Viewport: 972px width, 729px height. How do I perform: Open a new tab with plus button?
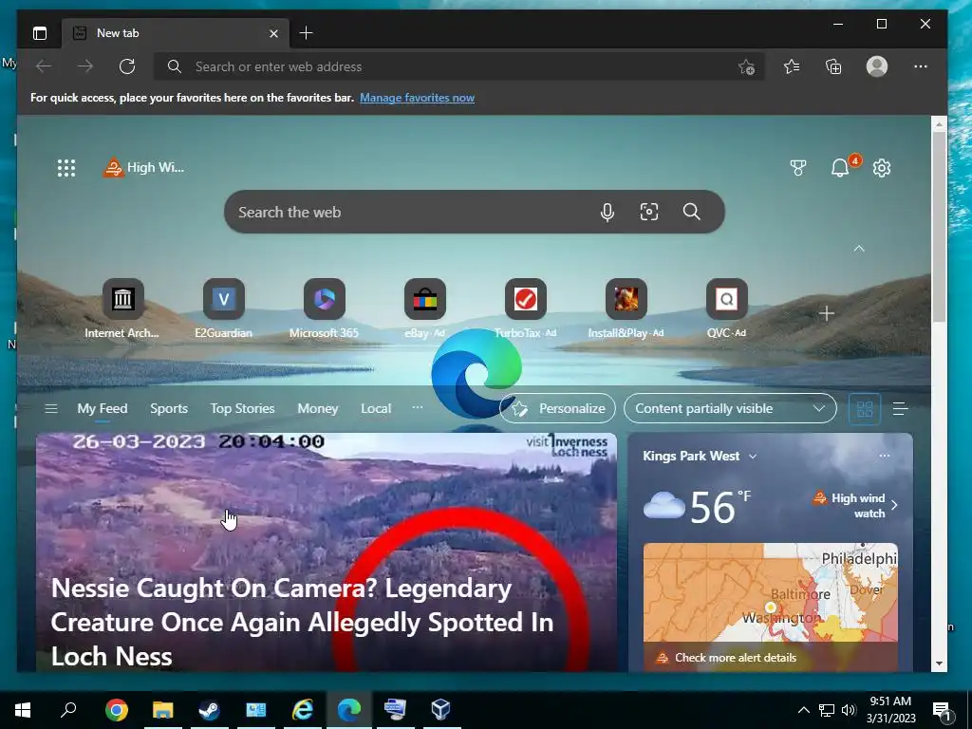[307, 33]
